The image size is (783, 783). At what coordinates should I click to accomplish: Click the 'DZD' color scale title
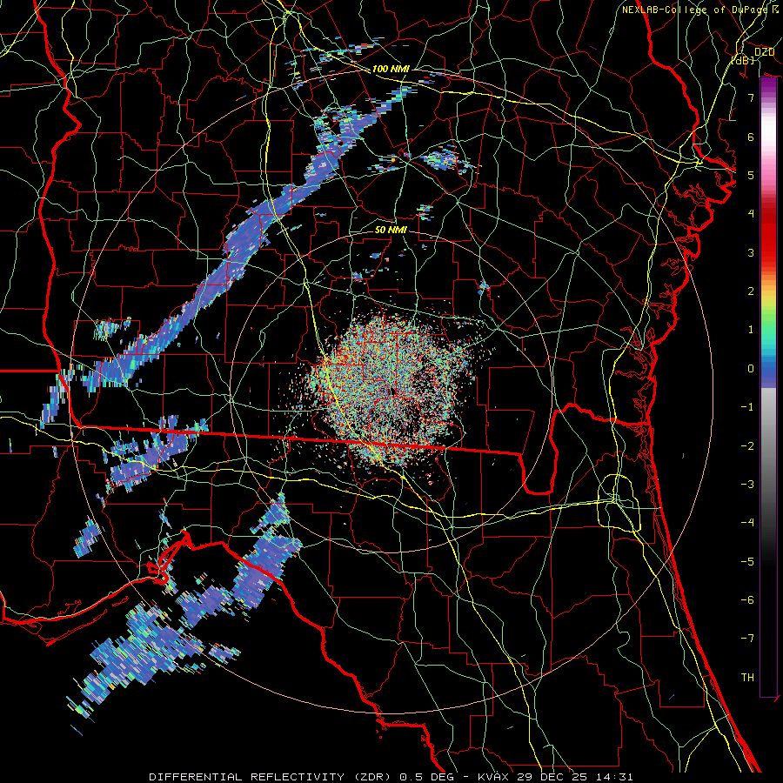click(x=764, y=52)
